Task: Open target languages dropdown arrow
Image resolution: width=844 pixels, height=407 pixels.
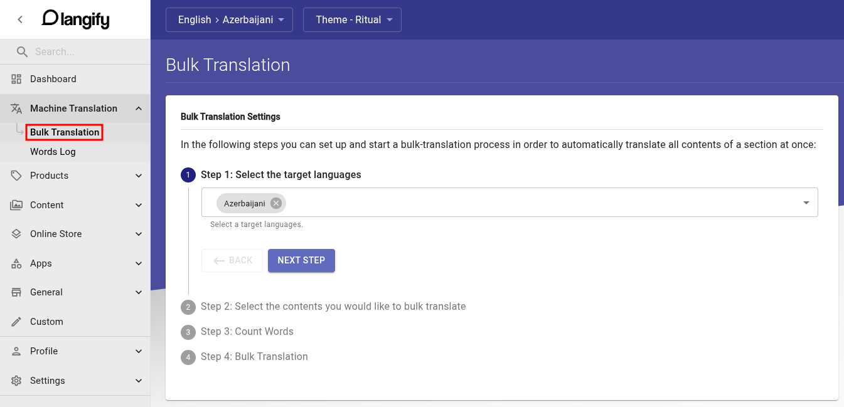Action: click(806, 203)
